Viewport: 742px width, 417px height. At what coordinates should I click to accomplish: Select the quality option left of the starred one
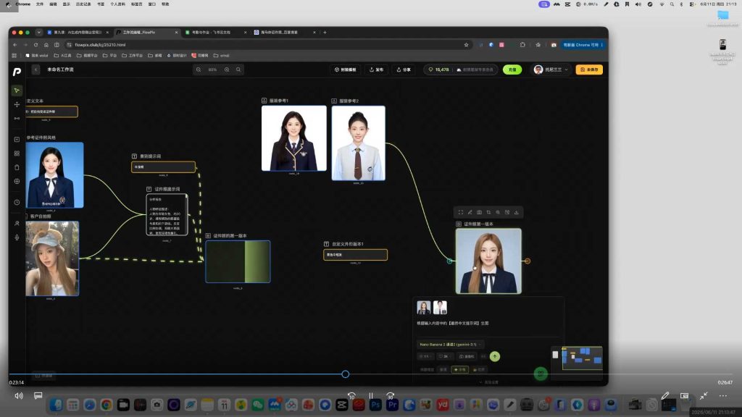pyautogui.click(x=443, y=370)
